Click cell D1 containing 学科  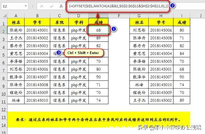click(x=78, y=22)
